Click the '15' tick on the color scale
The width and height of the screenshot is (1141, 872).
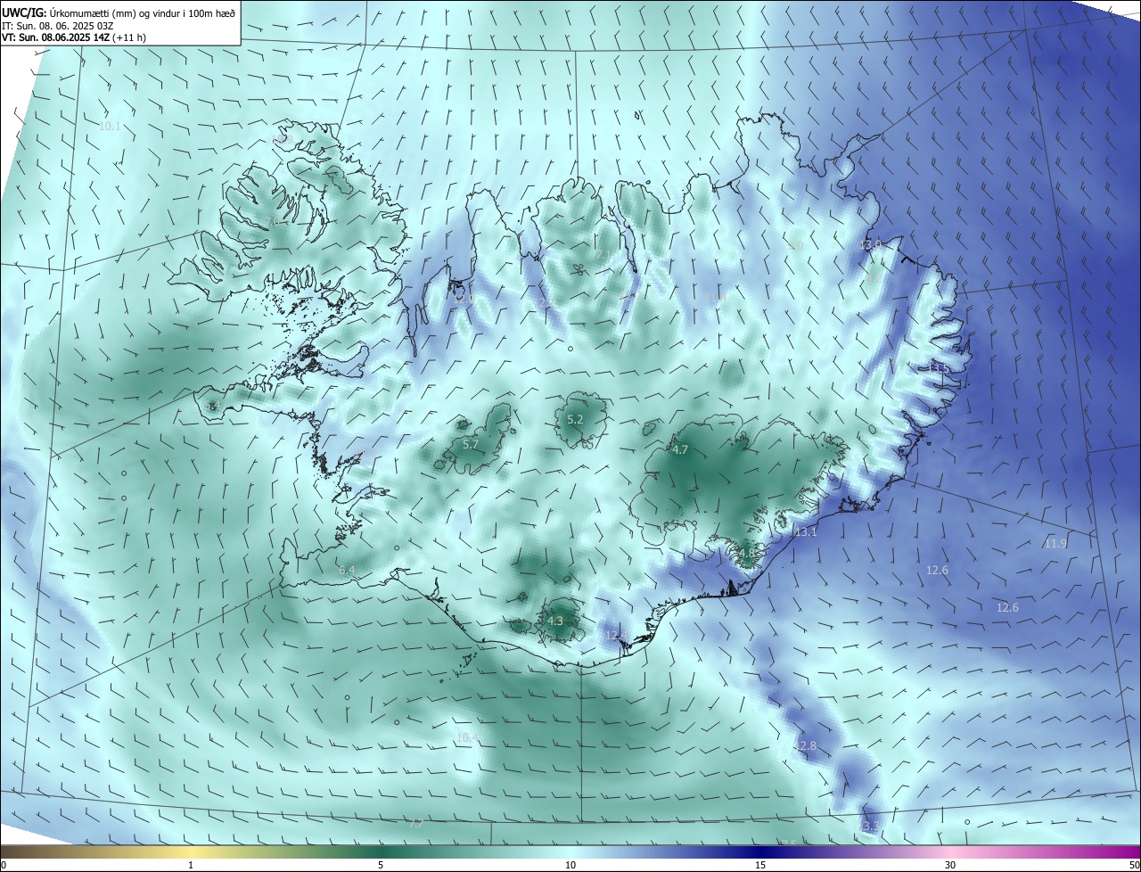pos(760,865)
